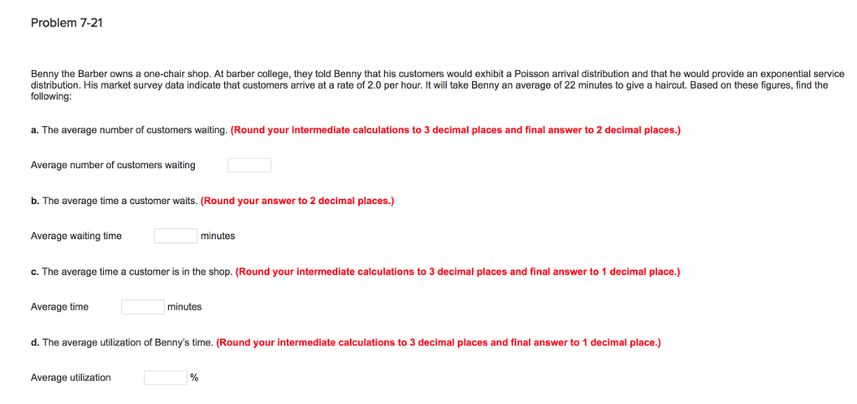The image size is (857, 404).
Task: Click the minutes label beside Average waiting time
Action: tap(218, 236)
